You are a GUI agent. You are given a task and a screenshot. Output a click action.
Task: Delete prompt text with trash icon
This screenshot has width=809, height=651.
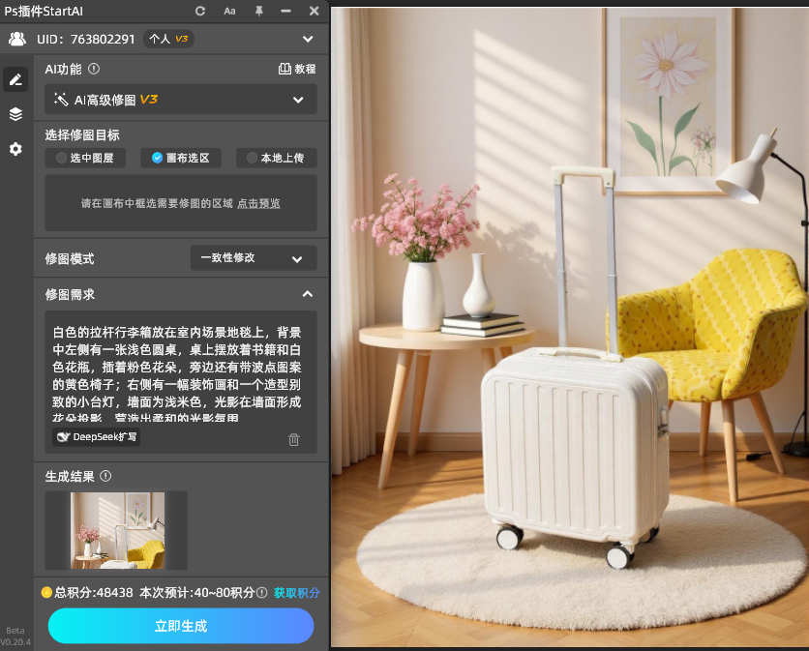[x=294, y=439]
